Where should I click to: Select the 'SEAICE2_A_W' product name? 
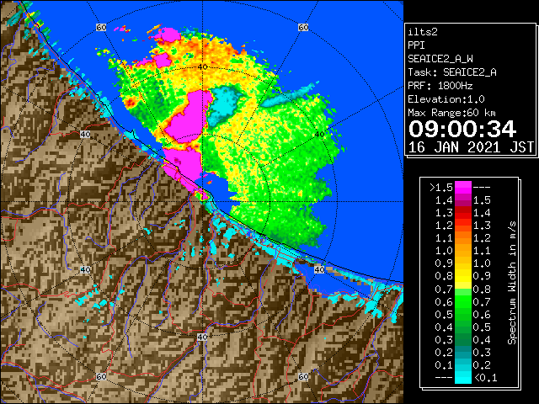(440, 59)
